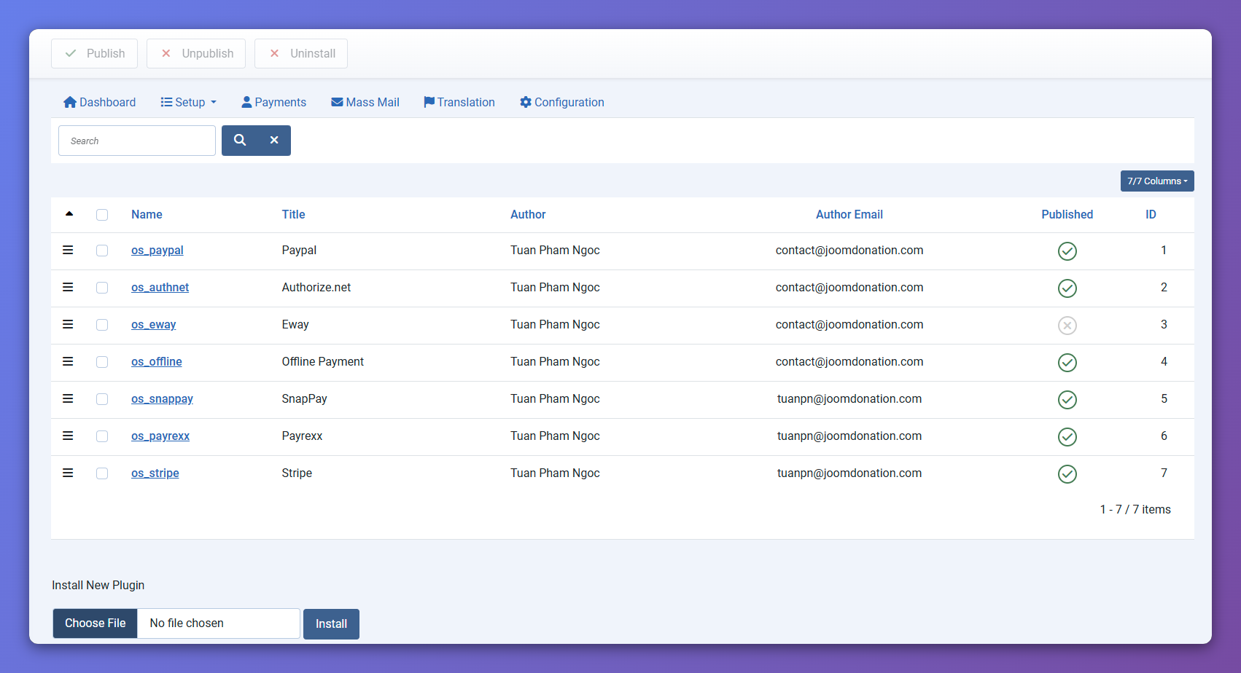
Task: Click the published checkmark for os_paypal
Action: coord(1067,251)
